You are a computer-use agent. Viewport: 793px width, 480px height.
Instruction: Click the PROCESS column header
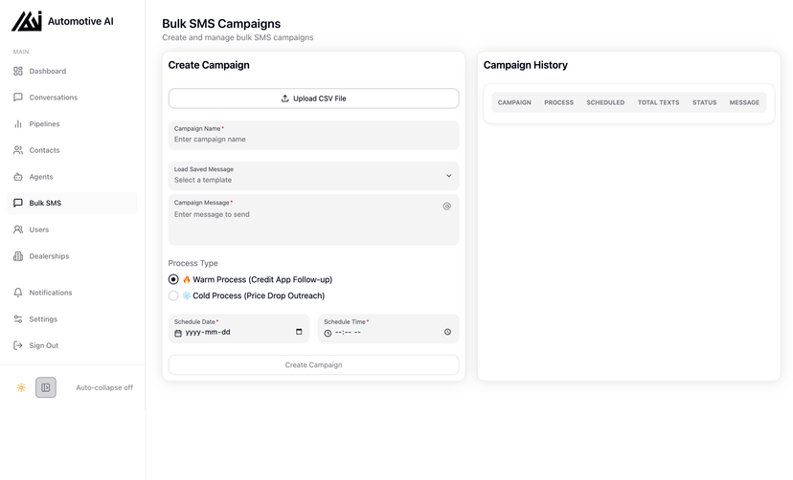pos(559,102)
